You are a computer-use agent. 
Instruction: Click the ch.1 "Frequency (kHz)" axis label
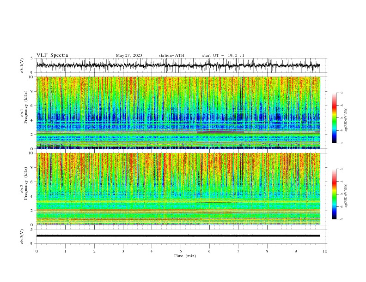point(26,107)
